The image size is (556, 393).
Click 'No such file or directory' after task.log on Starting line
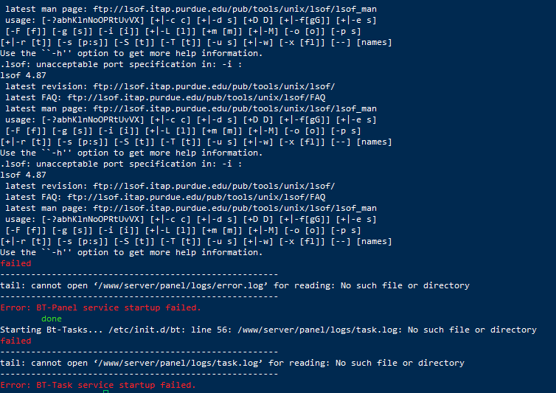(x=472, y=330)
